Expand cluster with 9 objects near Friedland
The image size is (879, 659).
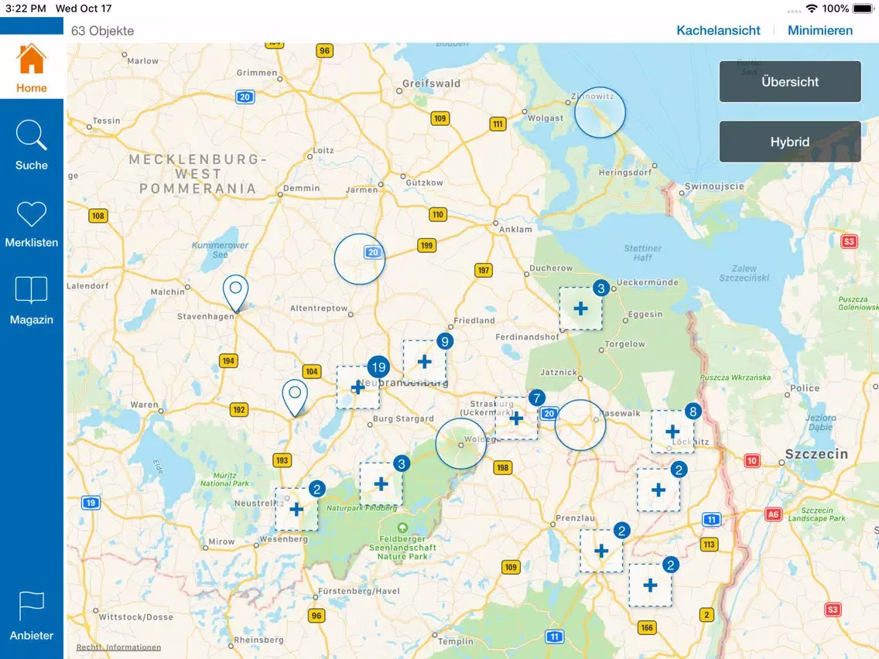click(x=424, y=361)
